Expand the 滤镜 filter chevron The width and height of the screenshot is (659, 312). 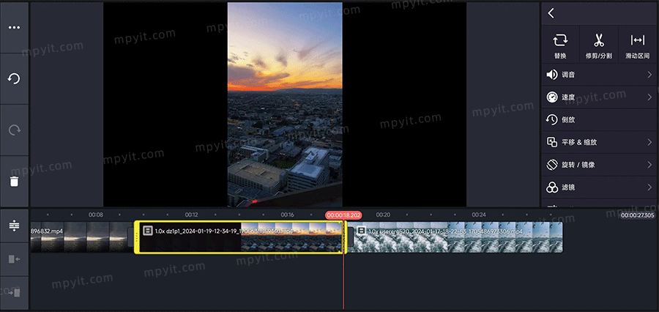coord(649,187)
